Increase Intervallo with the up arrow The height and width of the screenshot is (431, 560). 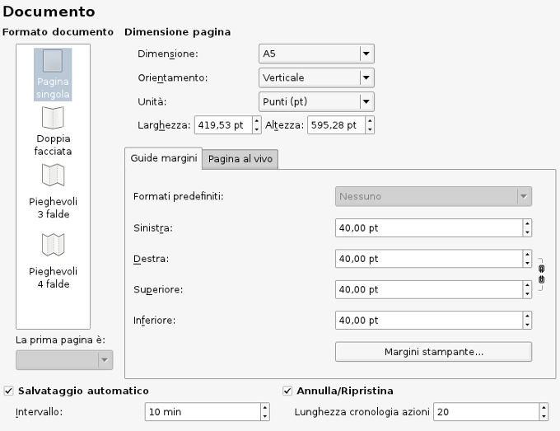pyautogui.click(x=265, y=407)
